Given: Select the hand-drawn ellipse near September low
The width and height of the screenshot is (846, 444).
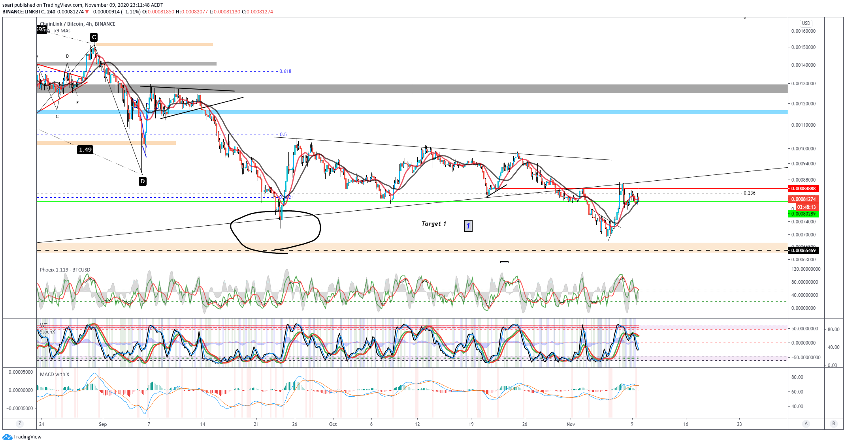Looking at the screenshot, I should (x=275, y=232).
